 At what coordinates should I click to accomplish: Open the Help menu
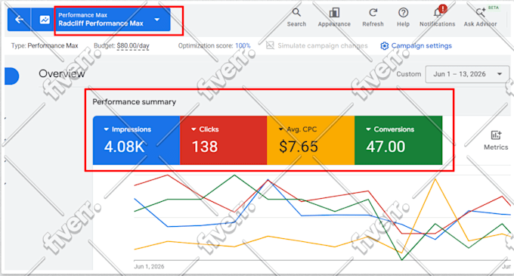403,17
